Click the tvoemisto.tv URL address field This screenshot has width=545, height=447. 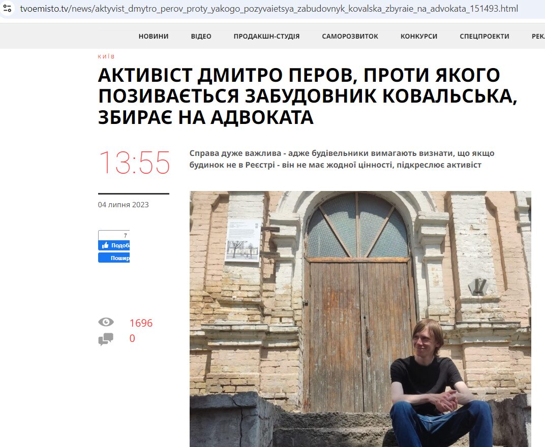click(269, 9)
